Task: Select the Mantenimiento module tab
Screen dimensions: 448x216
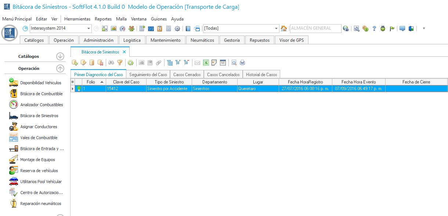Action: 166,40
